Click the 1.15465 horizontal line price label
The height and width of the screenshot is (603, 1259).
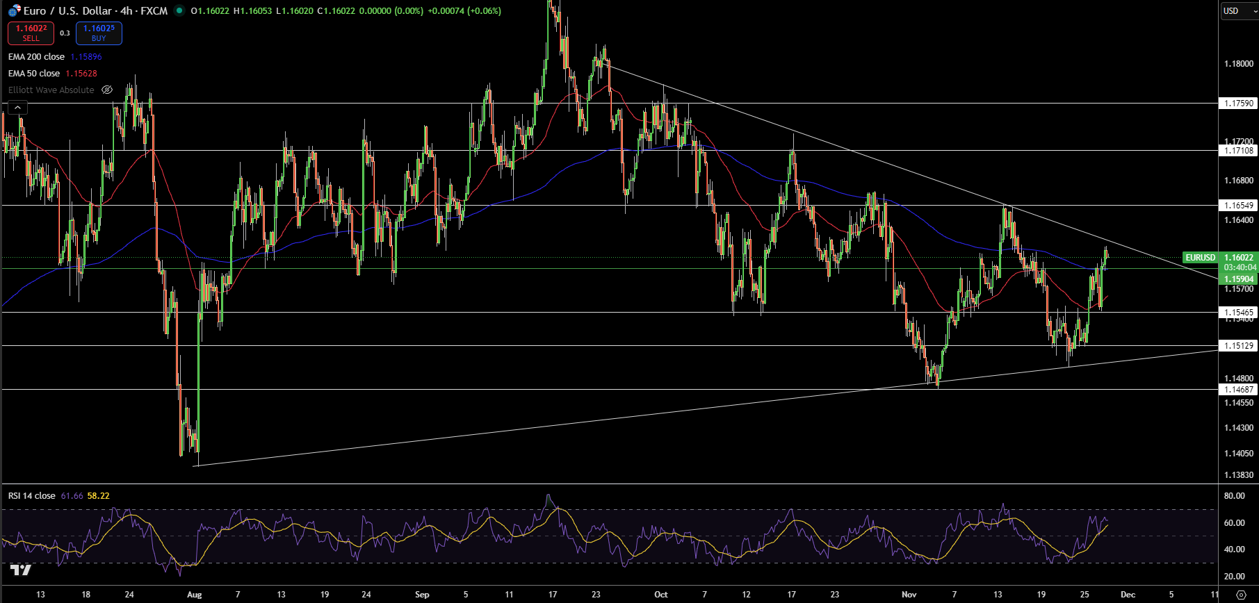point(1239,312)
